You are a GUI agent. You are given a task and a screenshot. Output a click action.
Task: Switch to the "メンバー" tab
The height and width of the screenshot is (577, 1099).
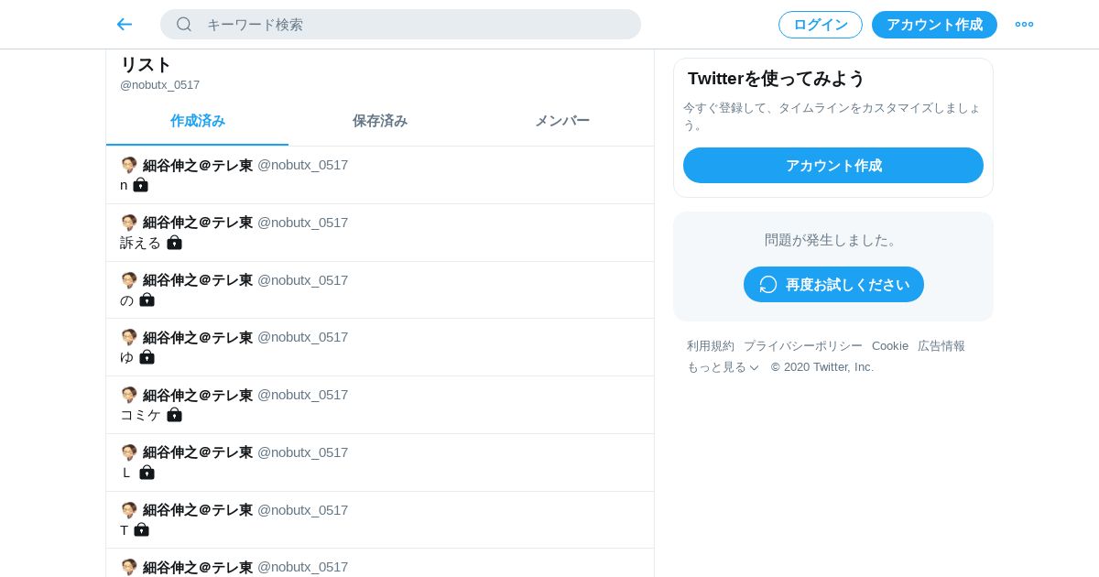[x=562, y=121]
